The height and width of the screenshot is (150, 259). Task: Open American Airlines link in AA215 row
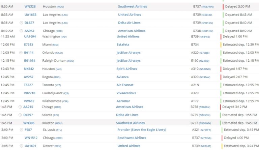tap(129, 107)
